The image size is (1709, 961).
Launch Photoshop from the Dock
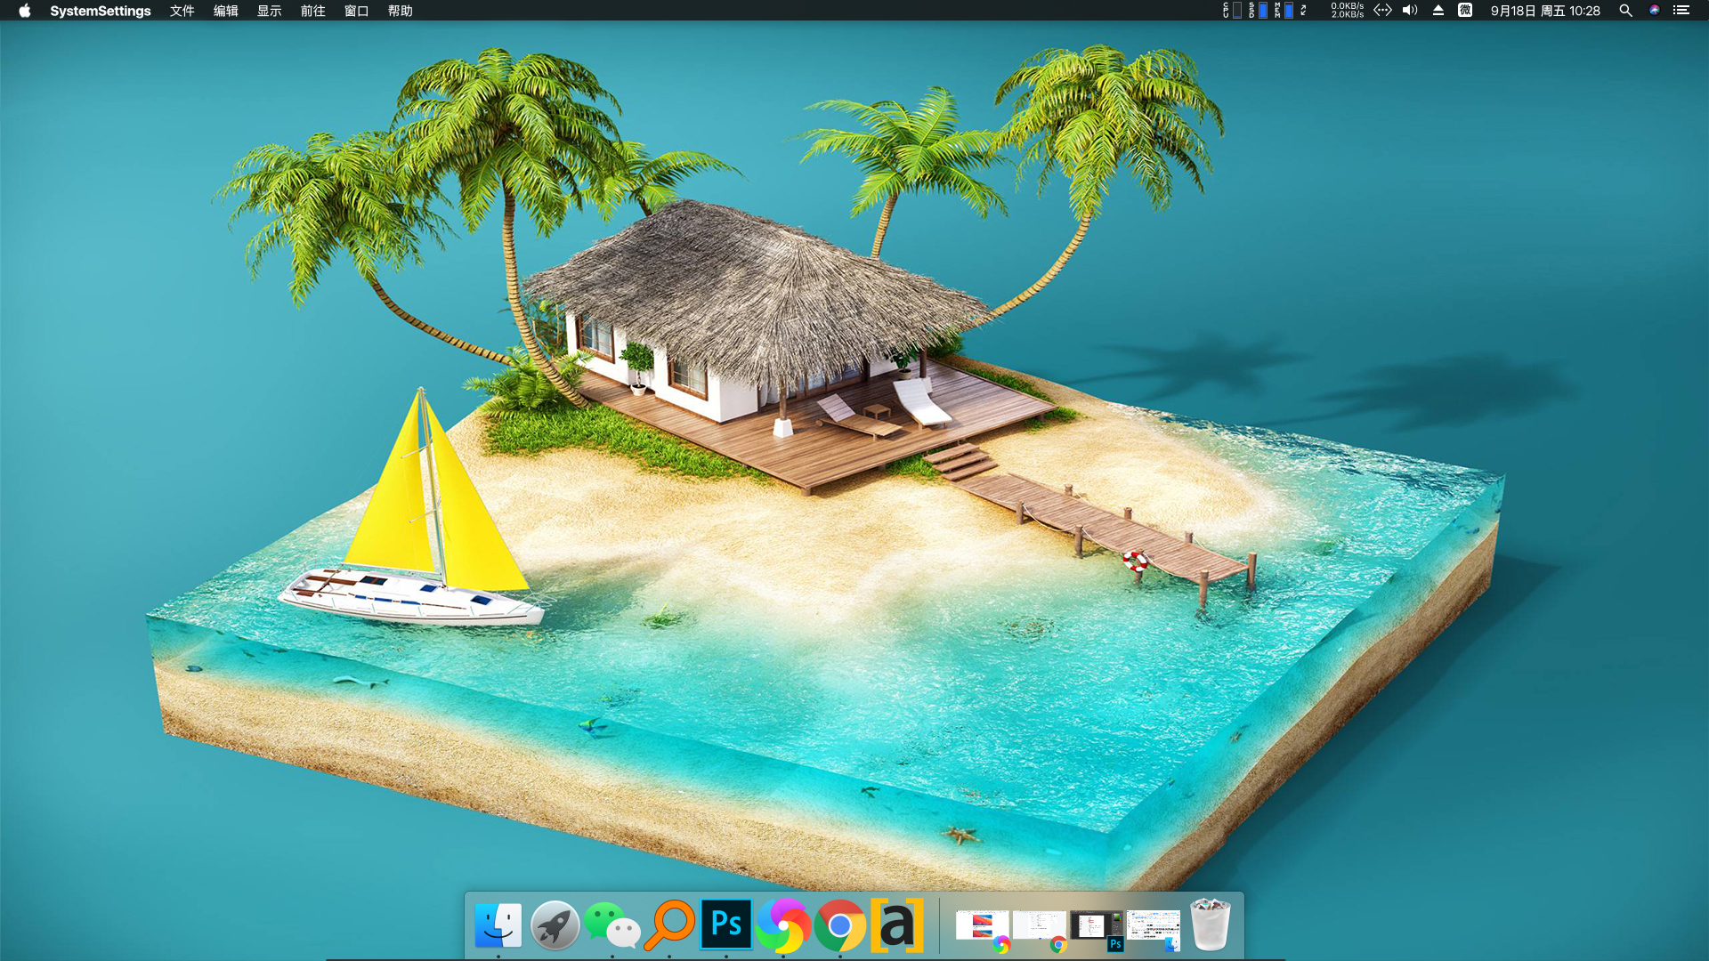tap(726, 925)
